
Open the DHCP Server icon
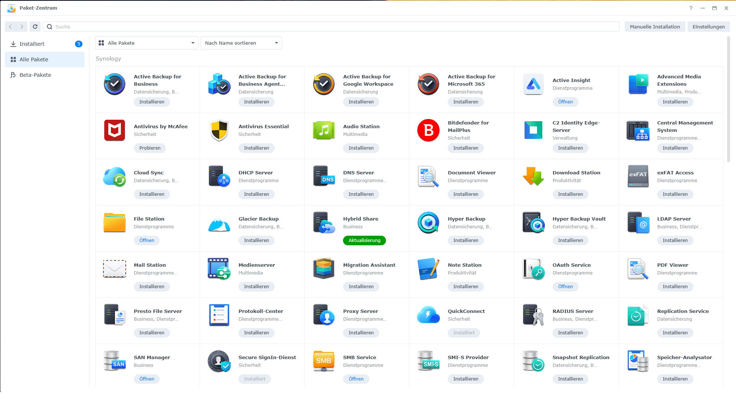coord(219,176)
